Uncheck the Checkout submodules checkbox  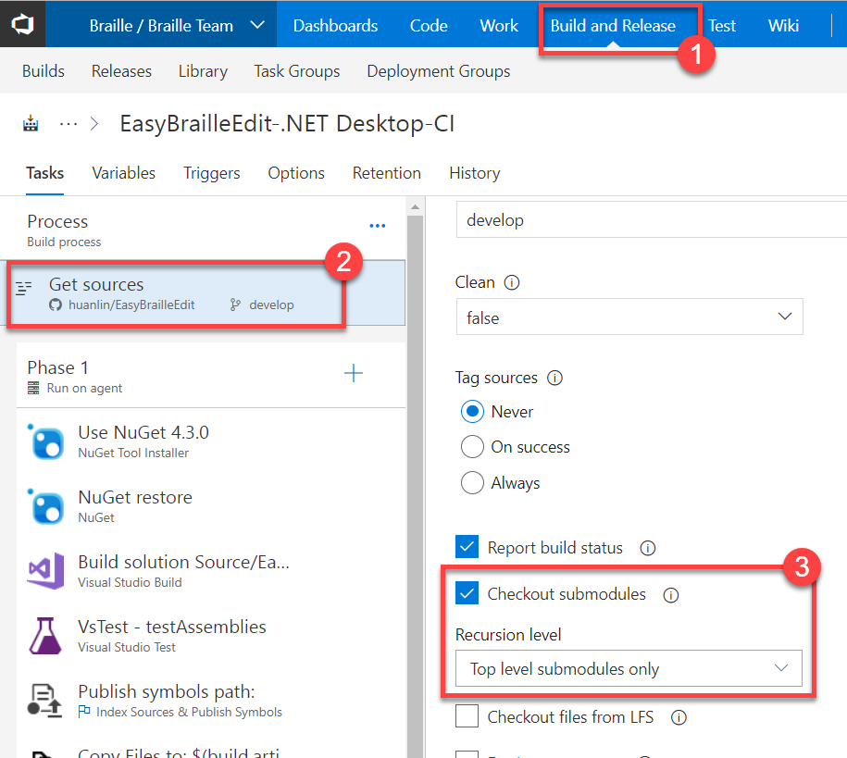coord(467,594)
